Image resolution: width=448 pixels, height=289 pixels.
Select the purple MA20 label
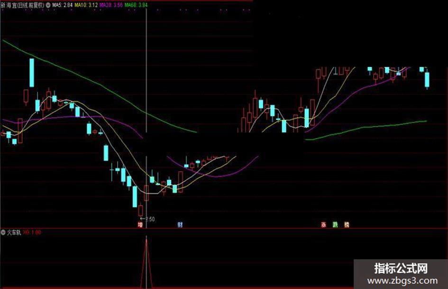pyautogui.click(x=111, y=5)
